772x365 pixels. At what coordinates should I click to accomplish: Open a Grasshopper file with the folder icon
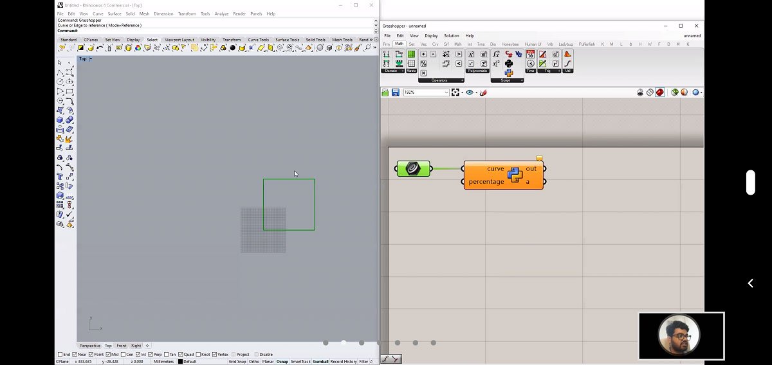(385, 93)
